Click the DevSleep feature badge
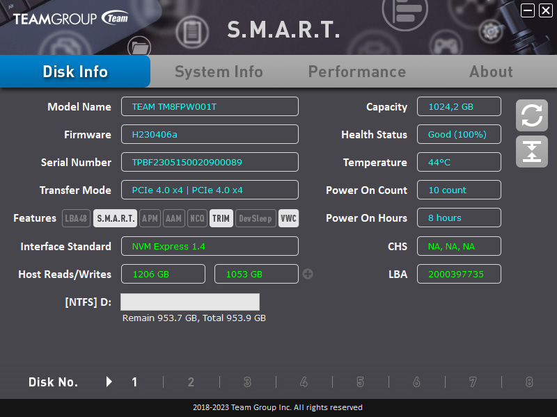 pos(255,218)
